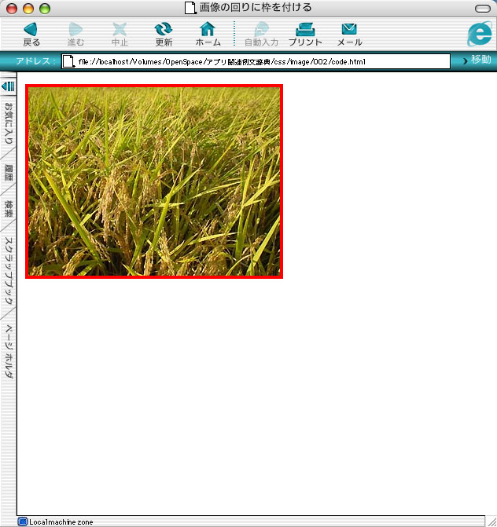Open the 履歴 history tab
The image size is (497, 527).
[8, 173]
